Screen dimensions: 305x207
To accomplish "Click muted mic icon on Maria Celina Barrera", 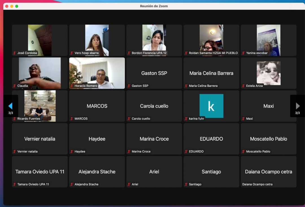I will click(186, 86).
